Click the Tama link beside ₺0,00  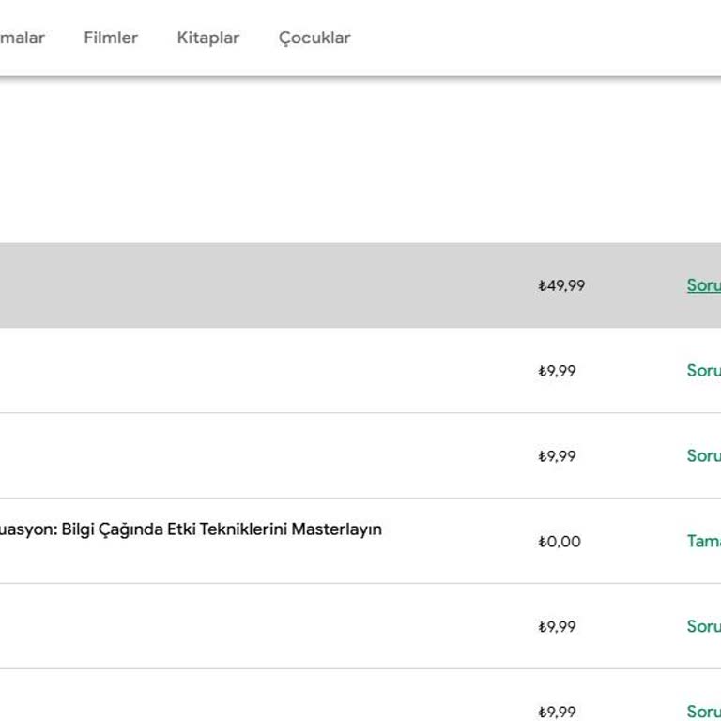pos(703,542)
